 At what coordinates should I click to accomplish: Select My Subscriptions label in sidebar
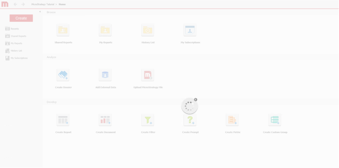point(19,58)
